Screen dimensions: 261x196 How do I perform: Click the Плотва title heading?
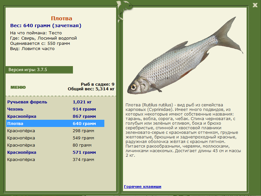61,18
